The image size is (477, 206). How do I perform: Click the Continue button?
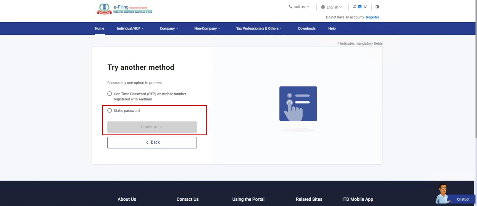[x=152, y=127]
